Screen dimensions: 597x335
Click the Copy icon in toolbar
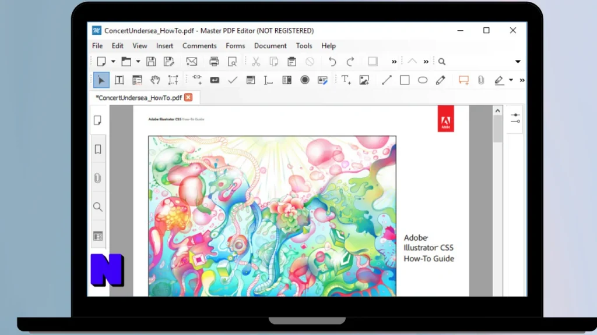click(274, 62)
